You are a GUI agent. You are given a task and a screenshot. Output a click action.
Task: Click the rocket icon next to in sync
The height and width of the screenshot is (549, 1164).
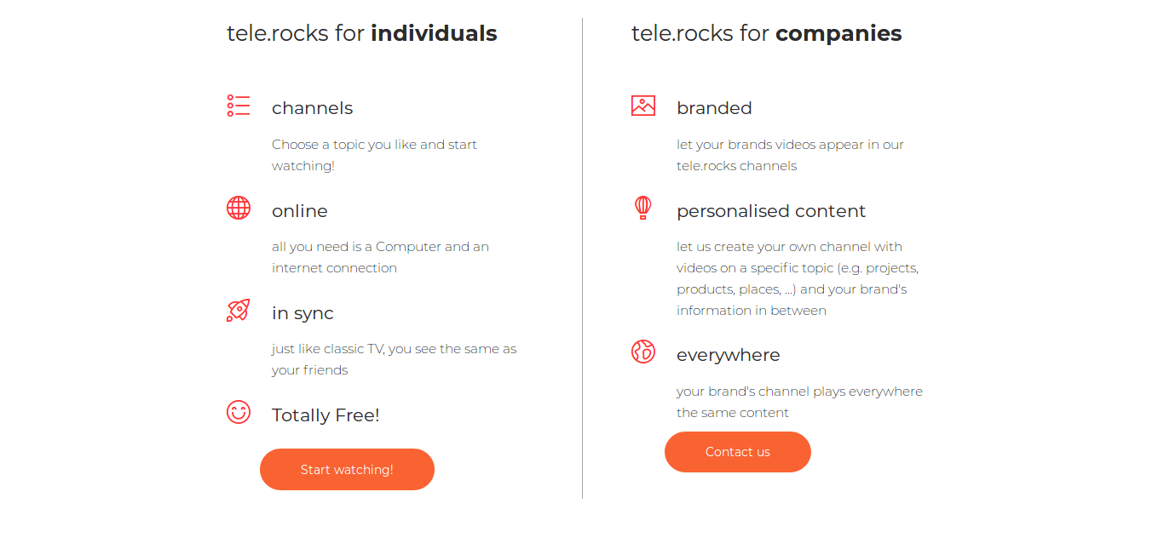[239, 310]
